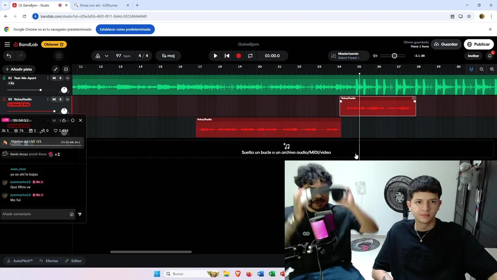
Task: Open the 4/4 time signature selector
Action: pyautogui.click(x=143, y=56)
